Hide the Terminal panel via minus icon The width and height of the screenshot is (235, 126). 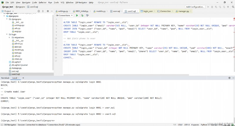click(x=233, y=78)
